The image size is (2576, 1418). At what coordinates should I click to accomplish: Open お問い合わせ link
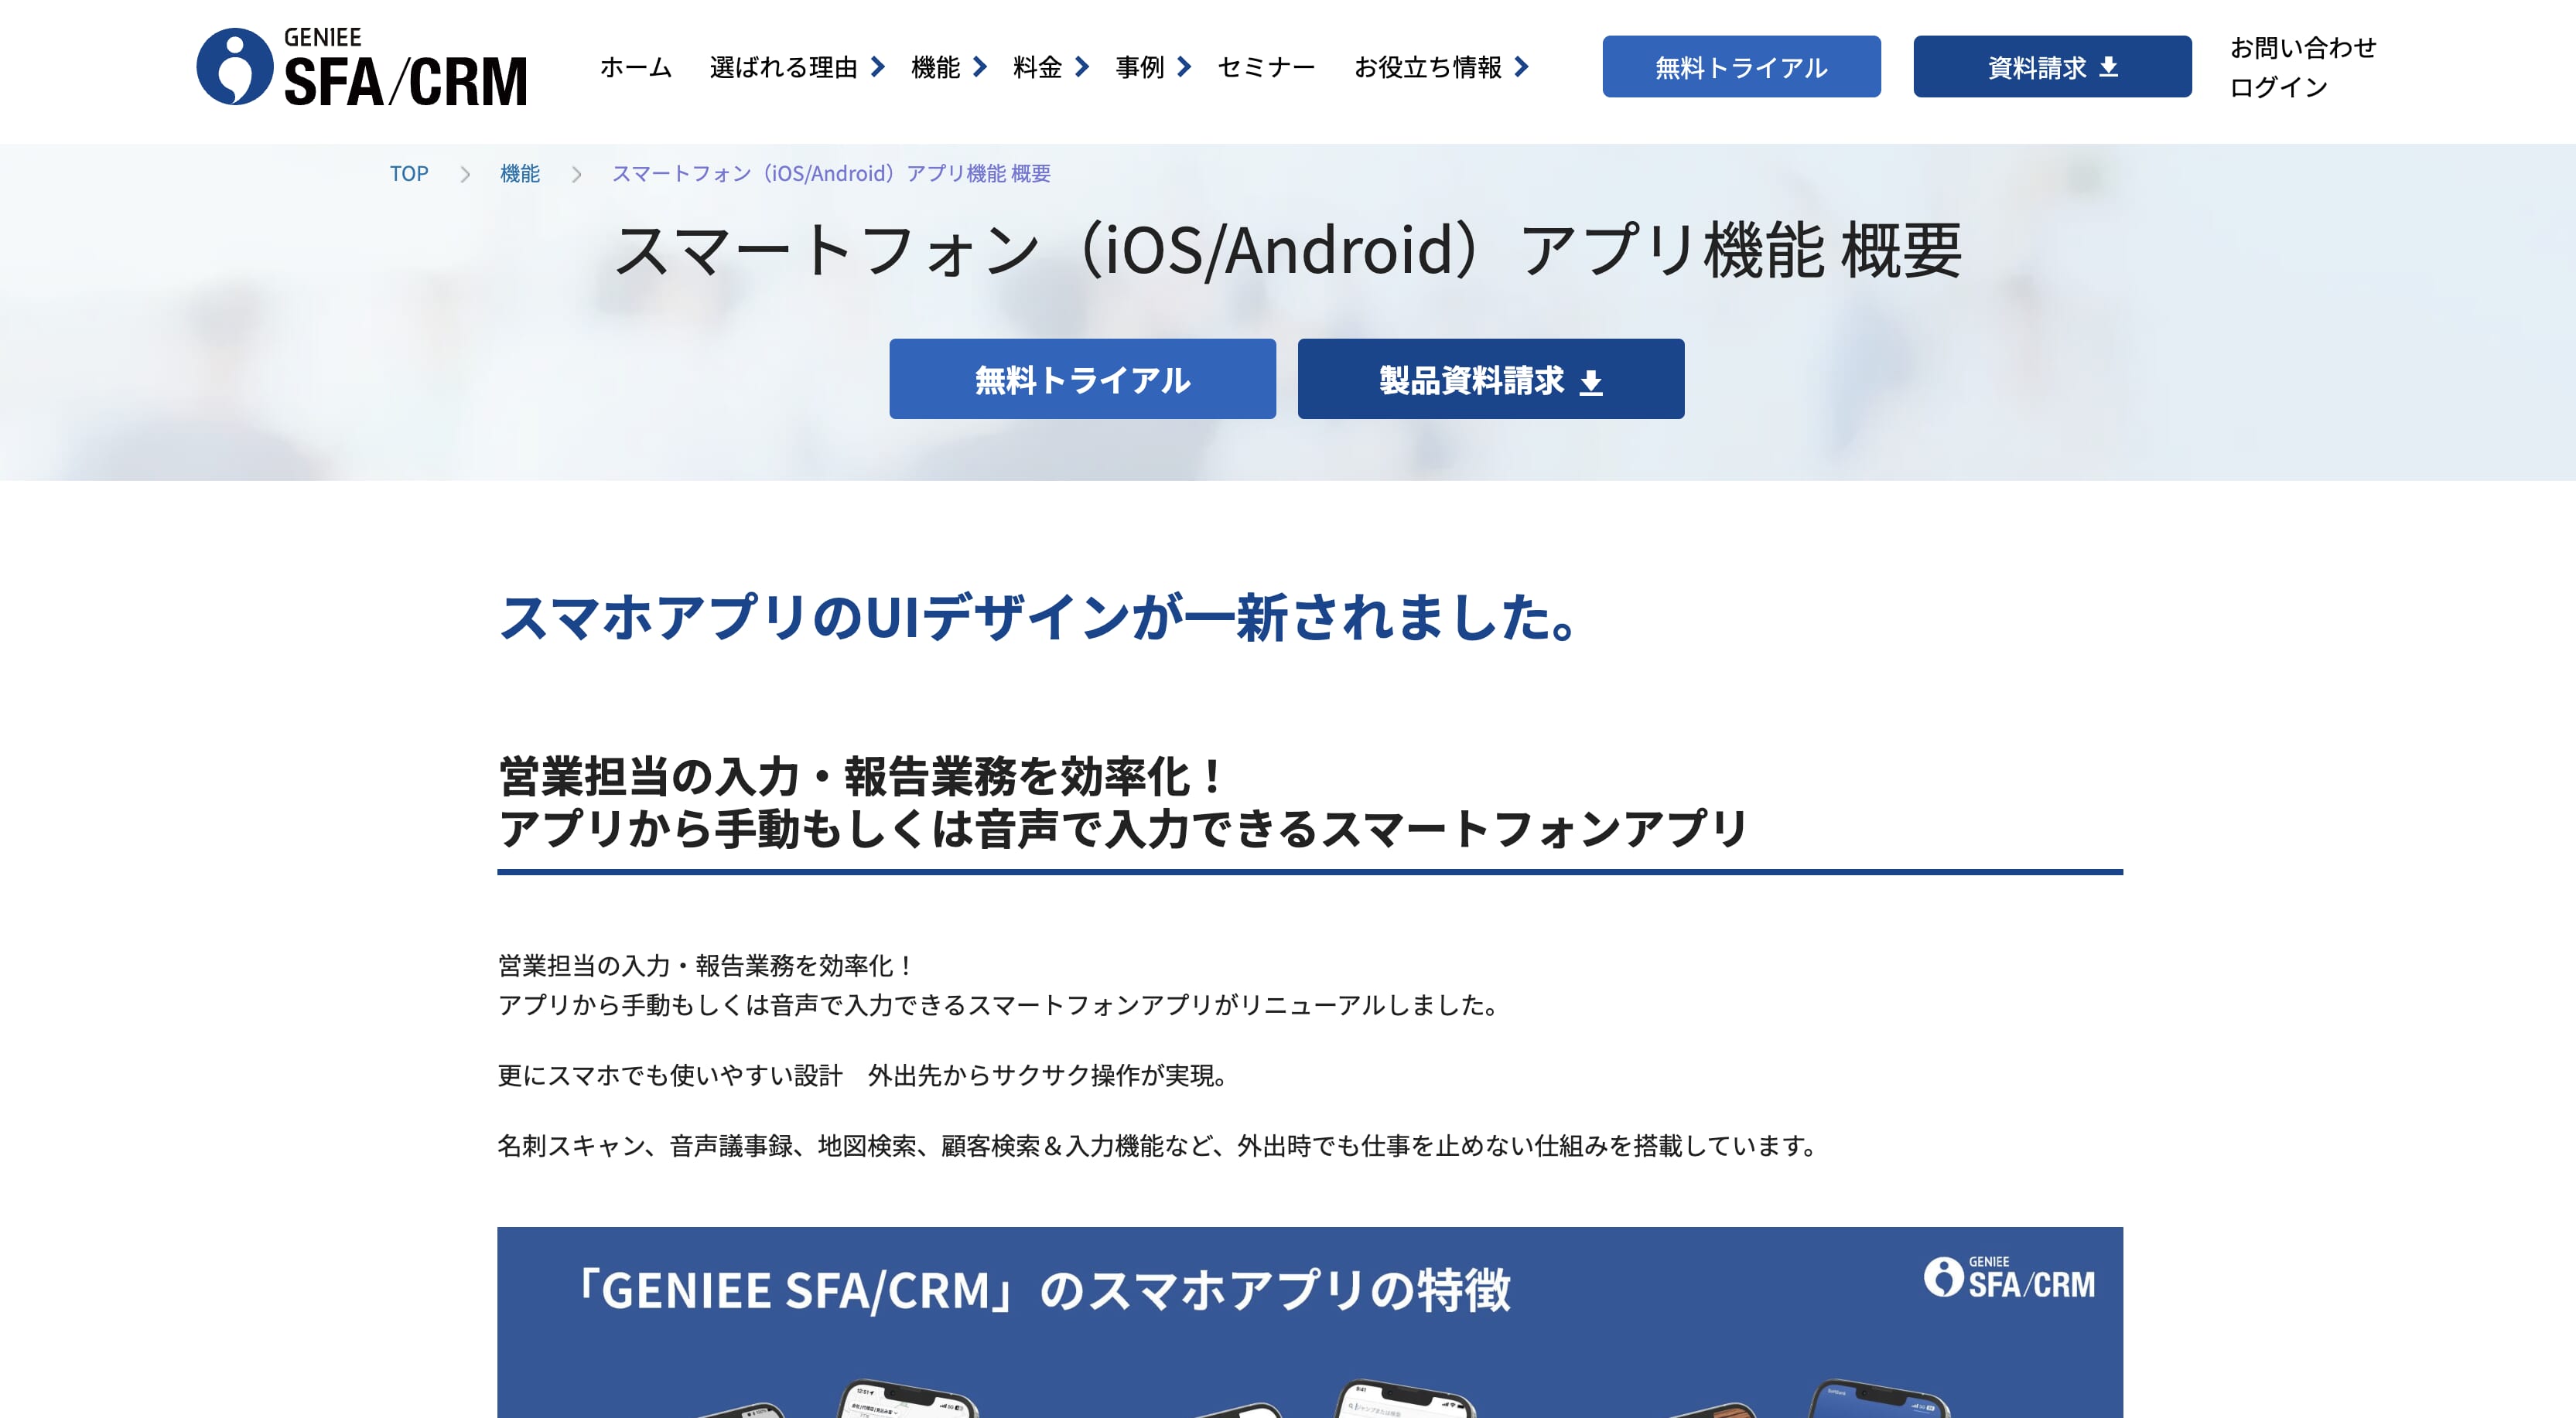click(x=2303, y=47)
